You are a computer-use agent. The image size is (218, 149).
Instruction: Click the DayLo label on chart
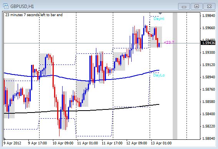(159, 75)
